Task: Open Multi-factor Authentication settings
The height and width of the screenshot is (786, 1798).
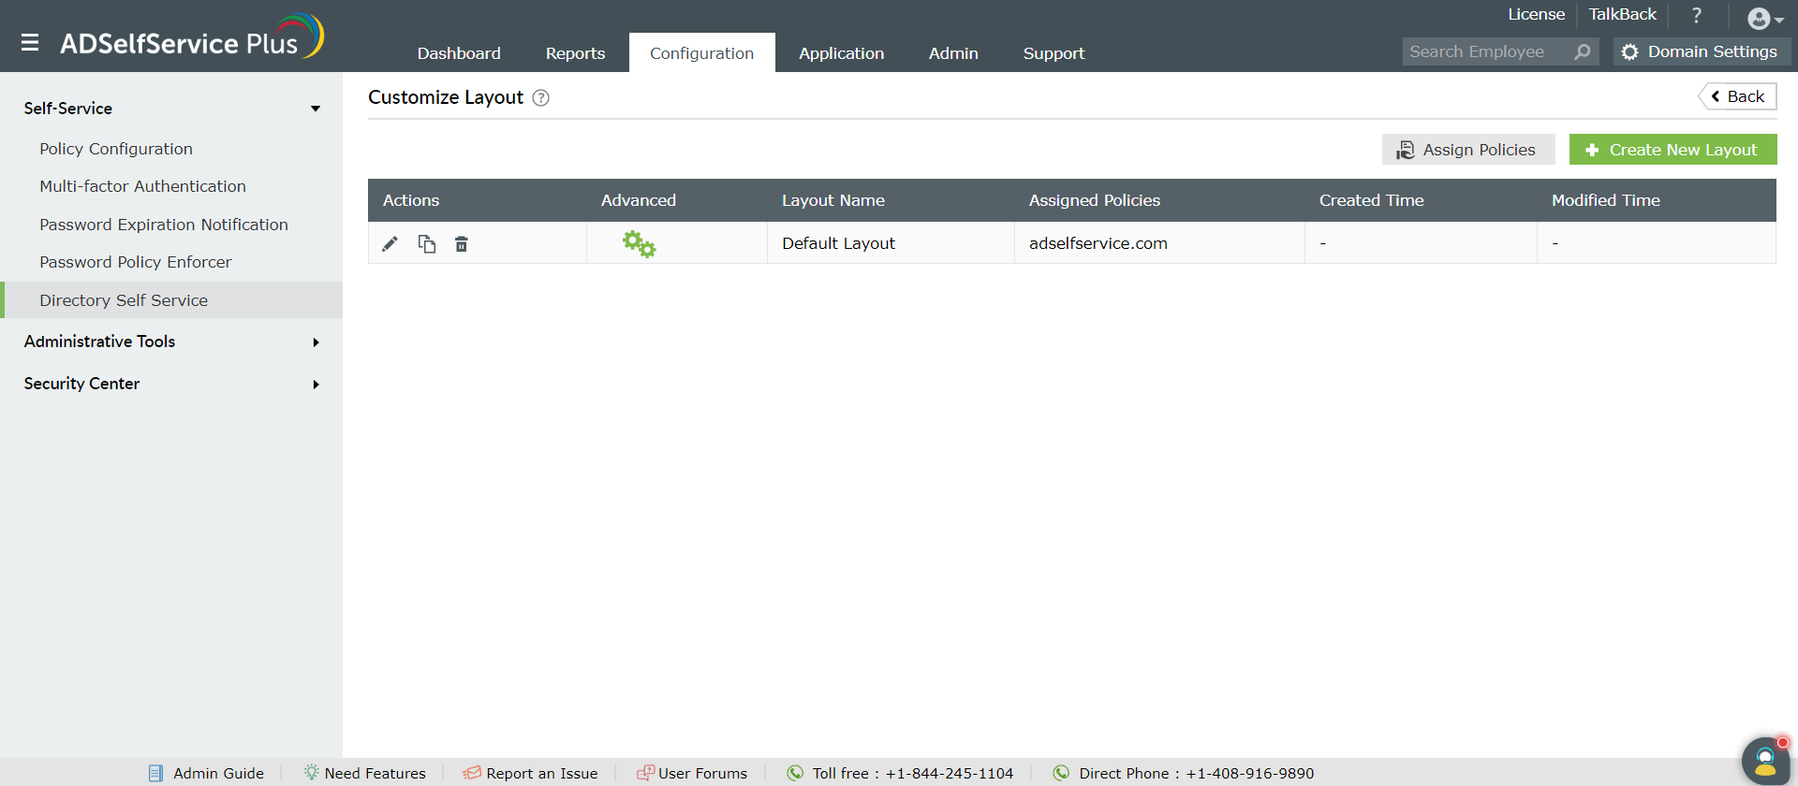Action: (142, 186)
